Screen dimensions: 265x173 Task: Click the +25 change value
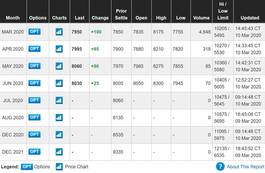click(x=95, y=83)
